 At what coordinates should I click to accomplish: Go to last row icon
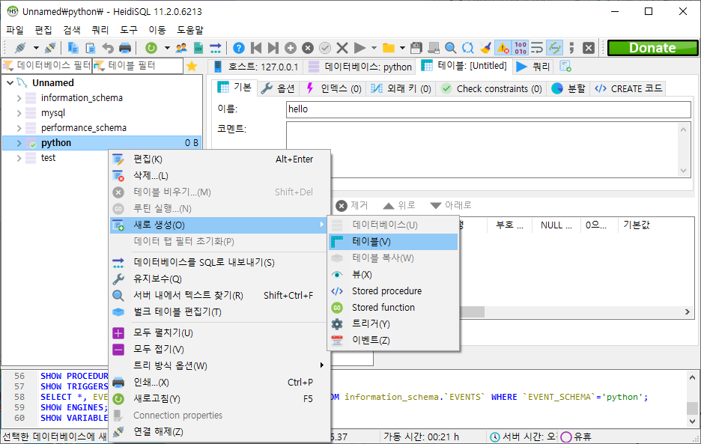tap(273, 48)
